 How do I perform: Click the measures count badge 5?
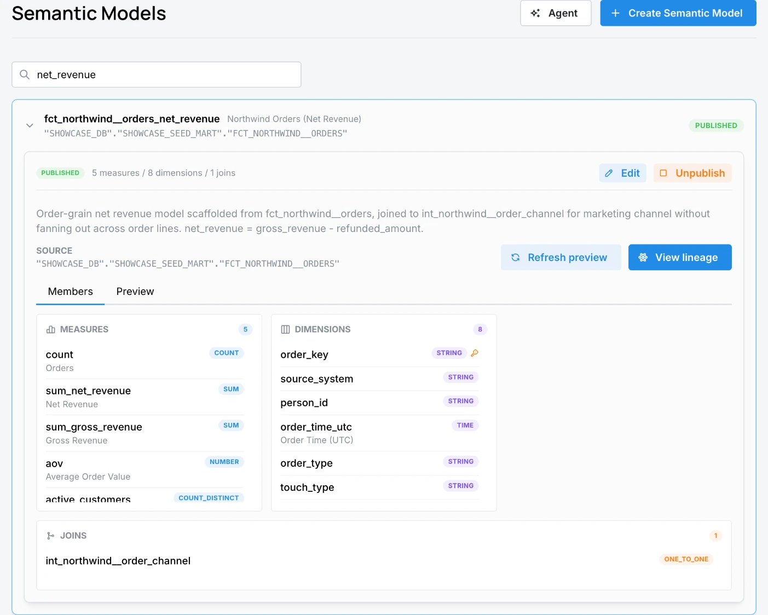(x=245, y=329)
